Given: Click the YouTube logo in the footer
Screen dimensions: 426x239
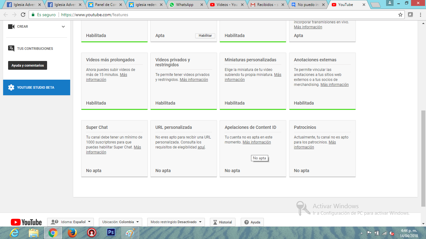Looking at the screenshot, I should (x=26, y=222).
